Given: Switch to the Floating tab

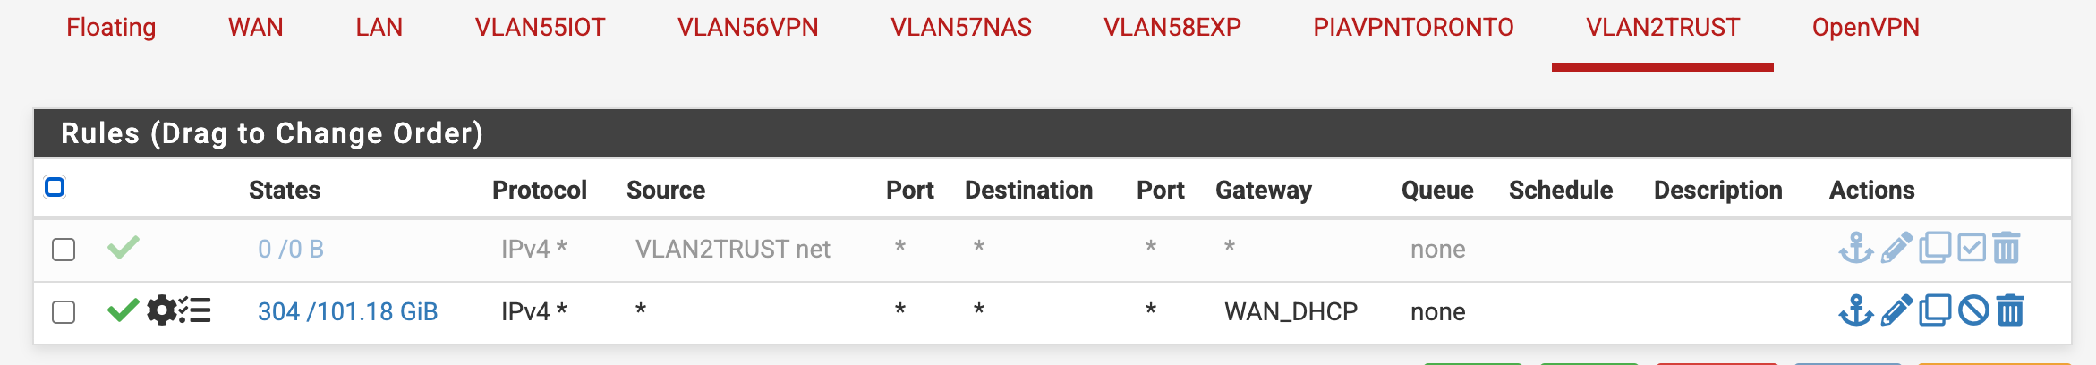Looking at the screenshot, I should click(111, 28).
